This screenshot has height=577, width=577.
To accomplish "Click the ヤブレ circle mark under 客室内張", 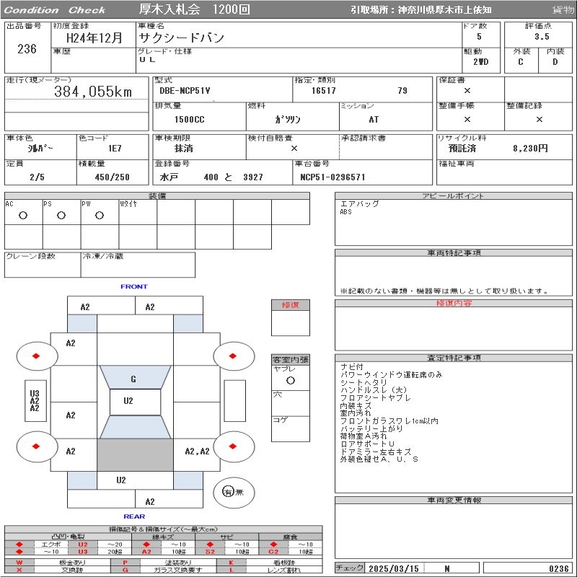I will [x=291, y=381].
